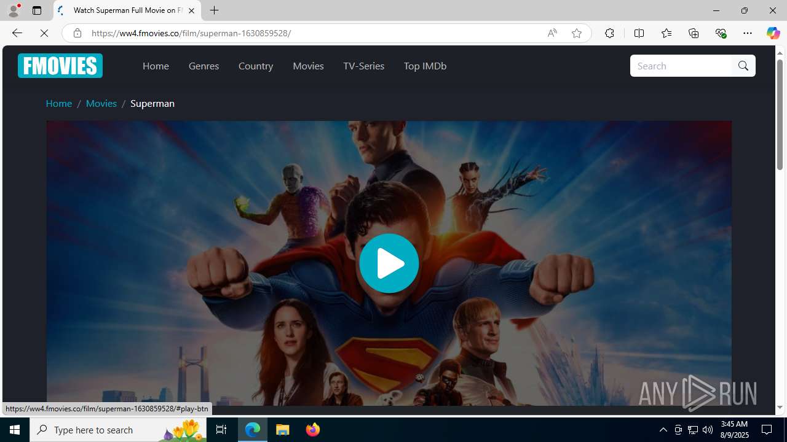The image size is (787, 442).
Task: Open Task View in the taskbar
Action: (x=221, y=430)
